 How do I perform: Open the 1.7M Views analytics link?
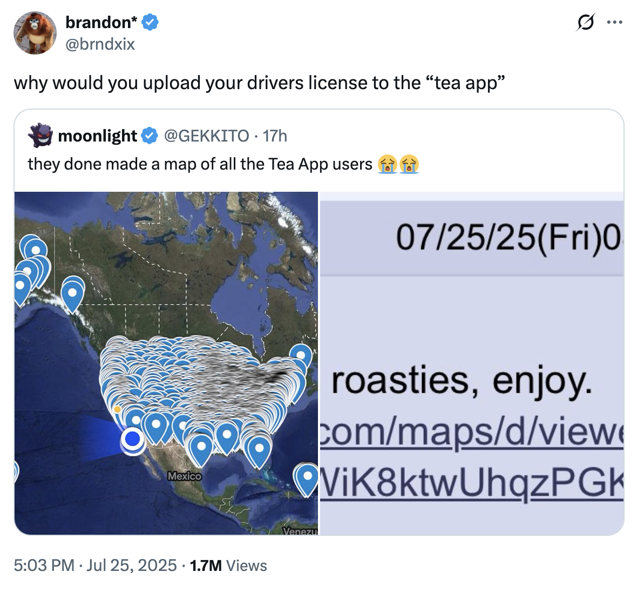[228, 566]
